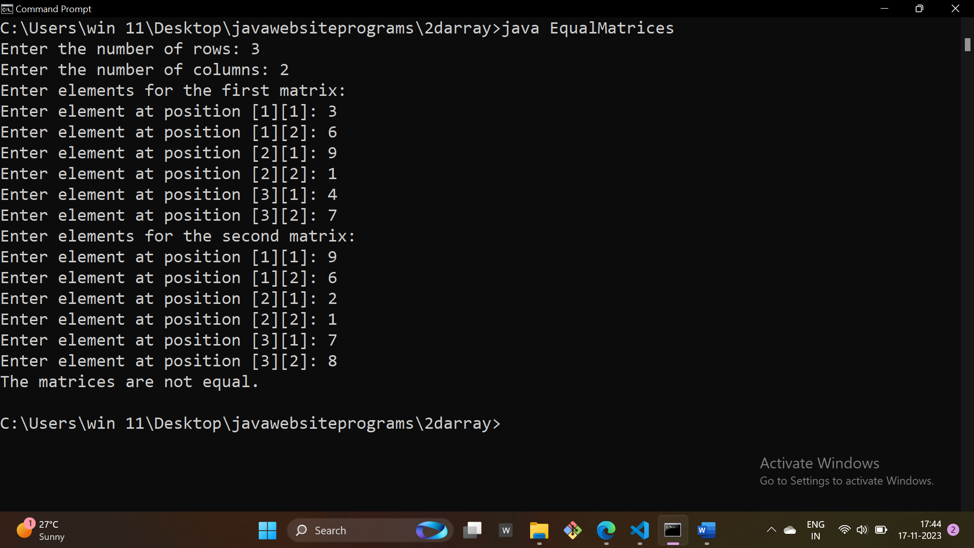Click the Command Prompt taskbar icon
The height and width of the screenshot is (548, 974).
(x=673, y=531)
